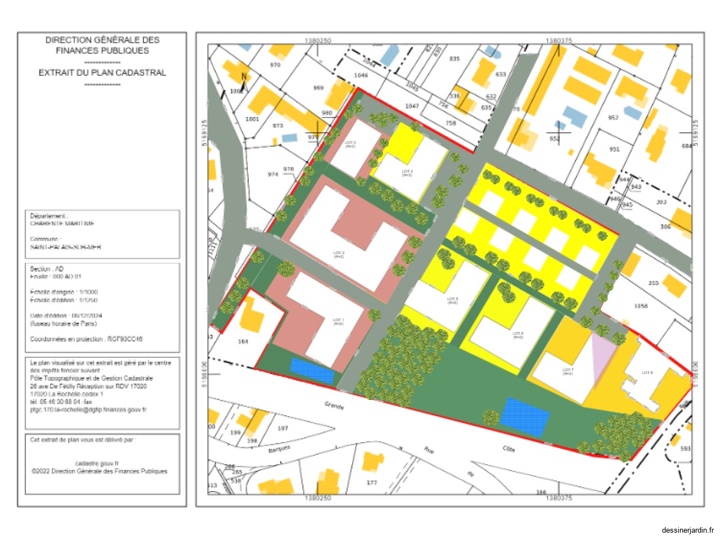The height and width of the screenshot is (540, 720).
Task: Click "Pôle Topographique et de Gestion Cadastrale"
Action: coord(91,379)
